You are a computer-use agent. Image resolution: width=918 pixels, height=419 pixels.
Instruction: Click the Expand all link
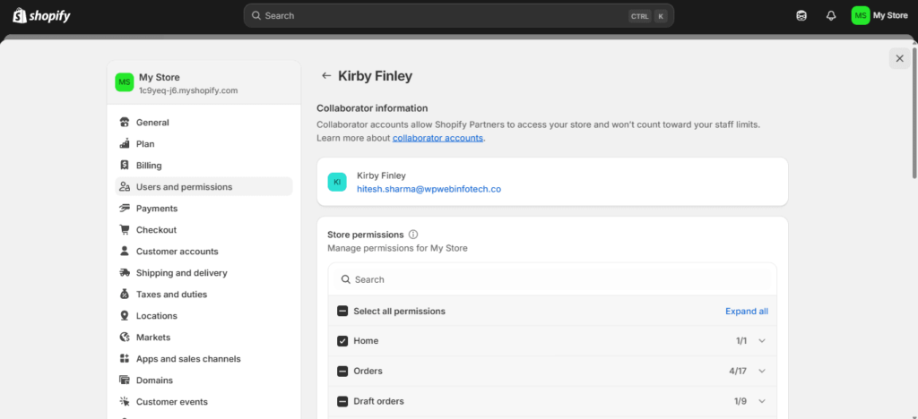(747, 311)
